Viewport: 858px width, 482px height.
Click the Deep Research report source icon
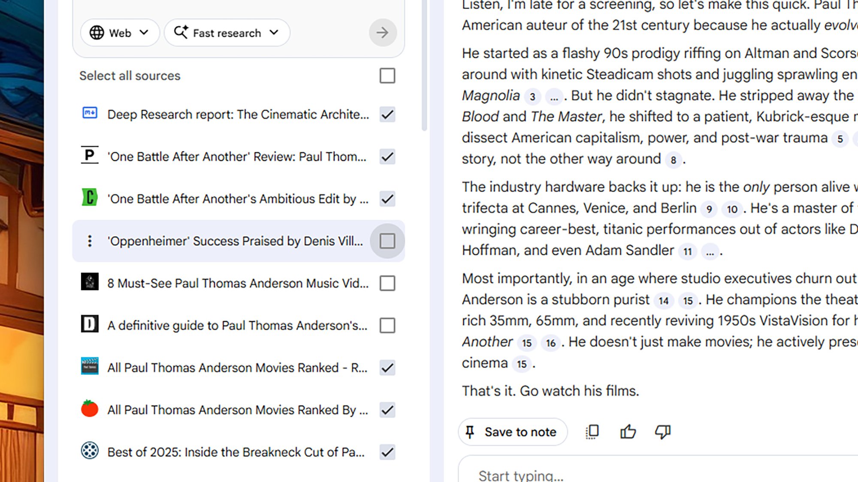pyautogui.click(x=89, y=114)
